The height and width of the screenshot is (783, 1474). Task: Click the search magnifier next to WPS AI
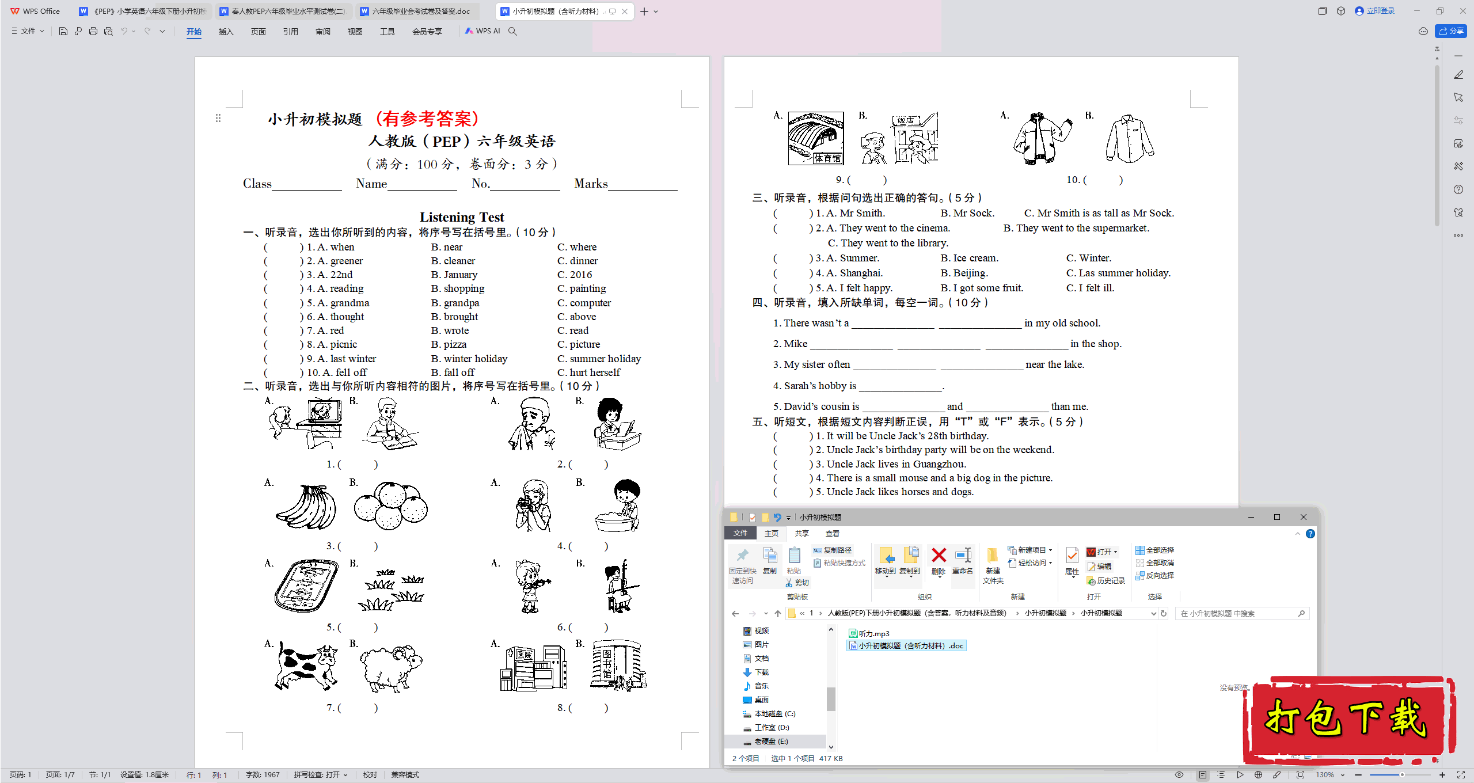click(x=512, y=31)
